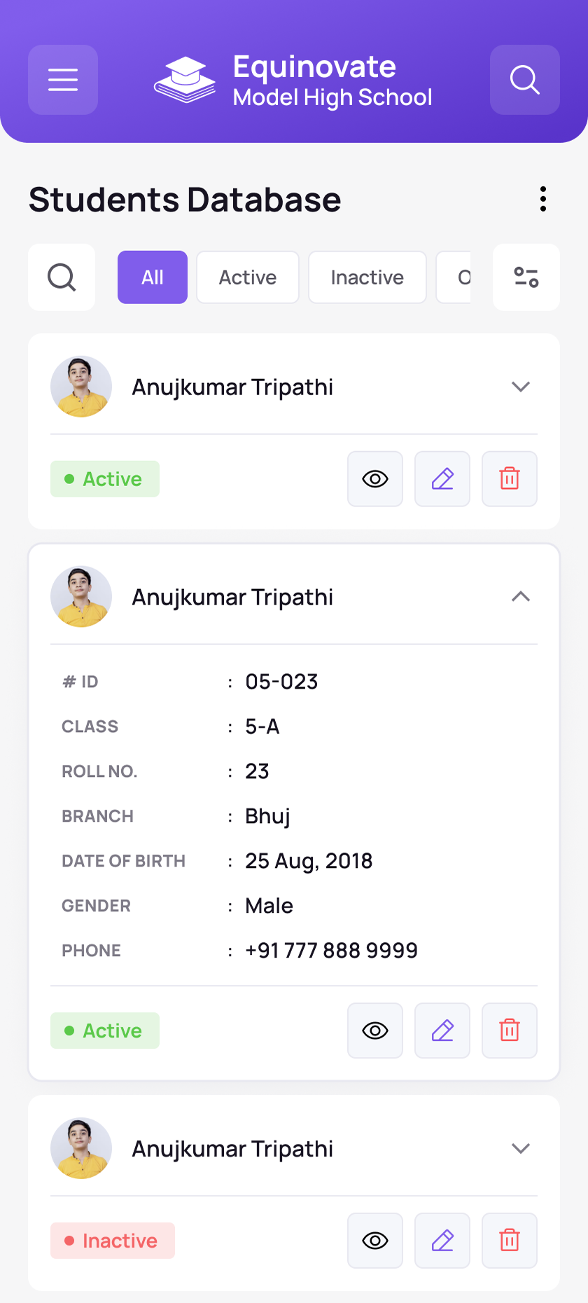The image size is (588, 1303).
Task: Expand the first Anujkumar Tripathi card
Action: coord(521,387)
